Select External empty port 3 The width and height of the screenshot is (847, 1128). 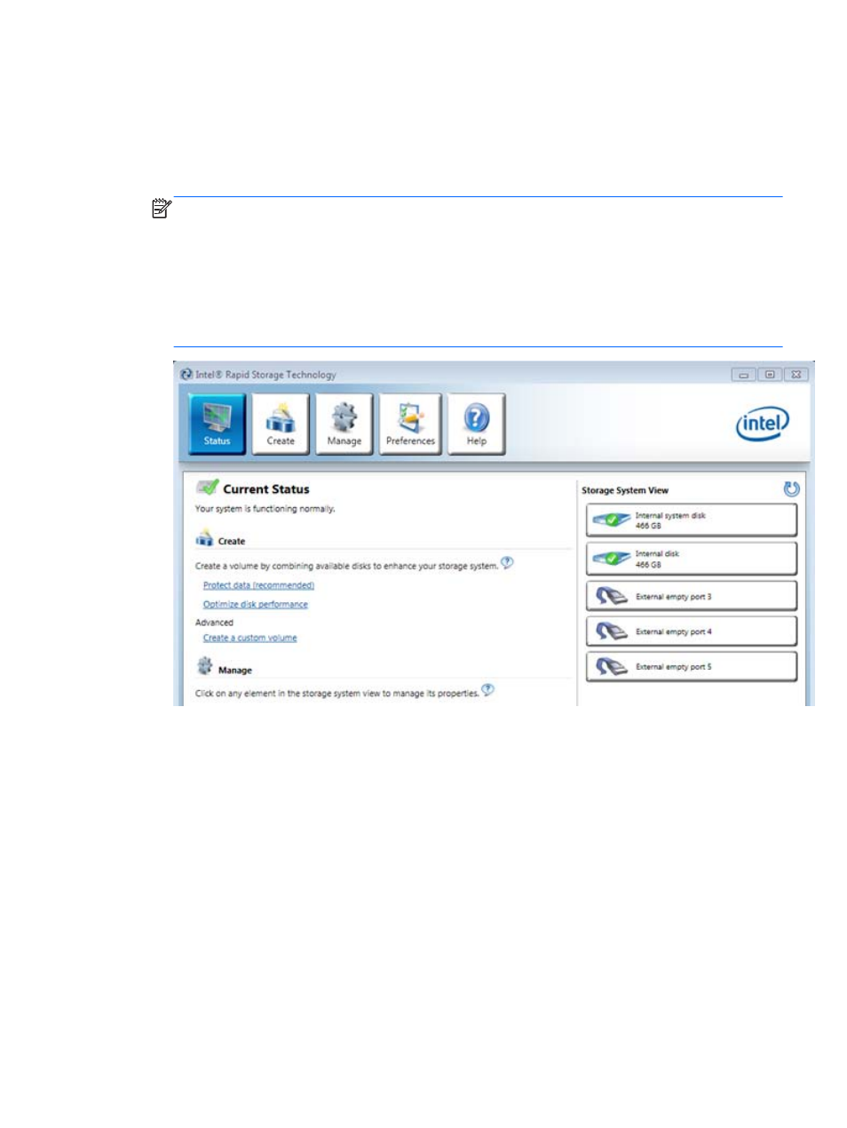click(692, 596)
